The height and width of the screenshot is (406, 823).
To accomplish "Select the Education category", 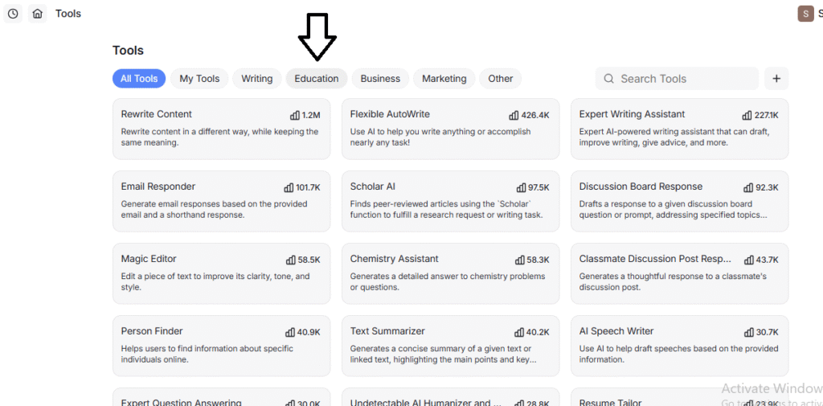I will (317, 79).
